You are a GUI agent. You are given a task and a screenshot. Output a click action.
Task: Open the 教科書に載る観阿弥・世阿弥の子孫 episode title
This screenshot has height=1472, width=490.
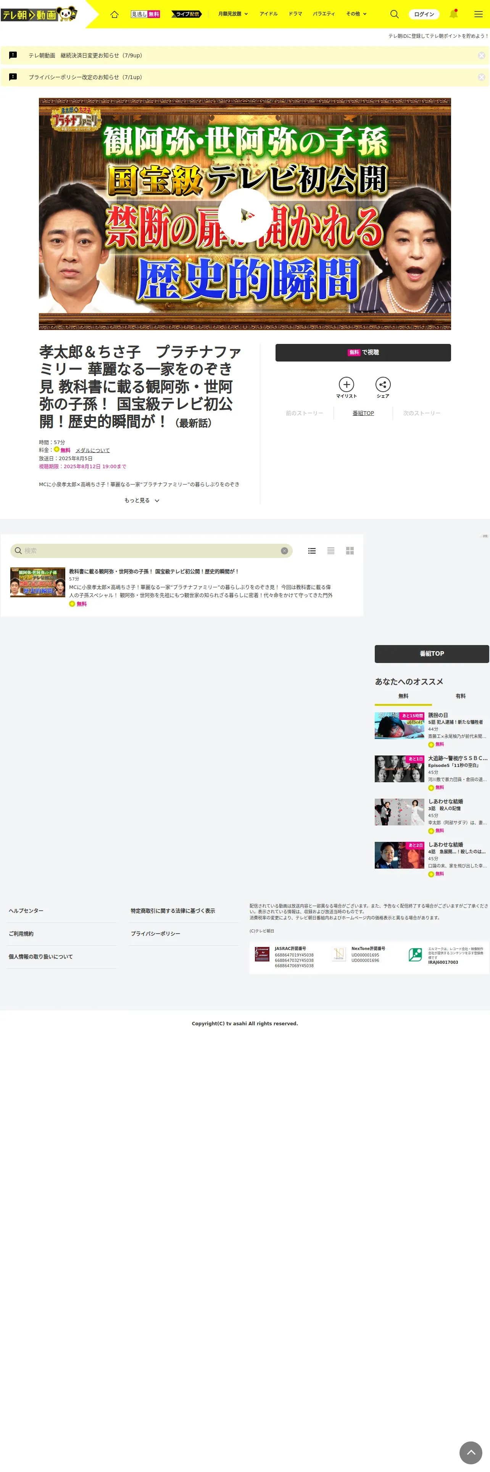coord(154,571)
